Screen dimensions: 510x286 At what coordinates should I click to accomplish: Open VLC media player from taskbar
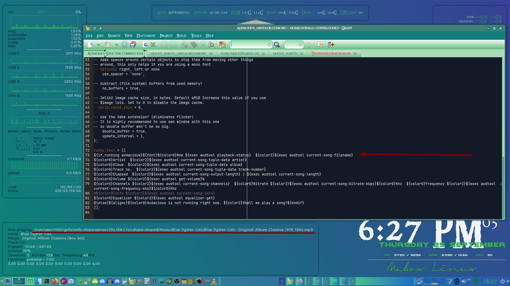tap(214, 281)
